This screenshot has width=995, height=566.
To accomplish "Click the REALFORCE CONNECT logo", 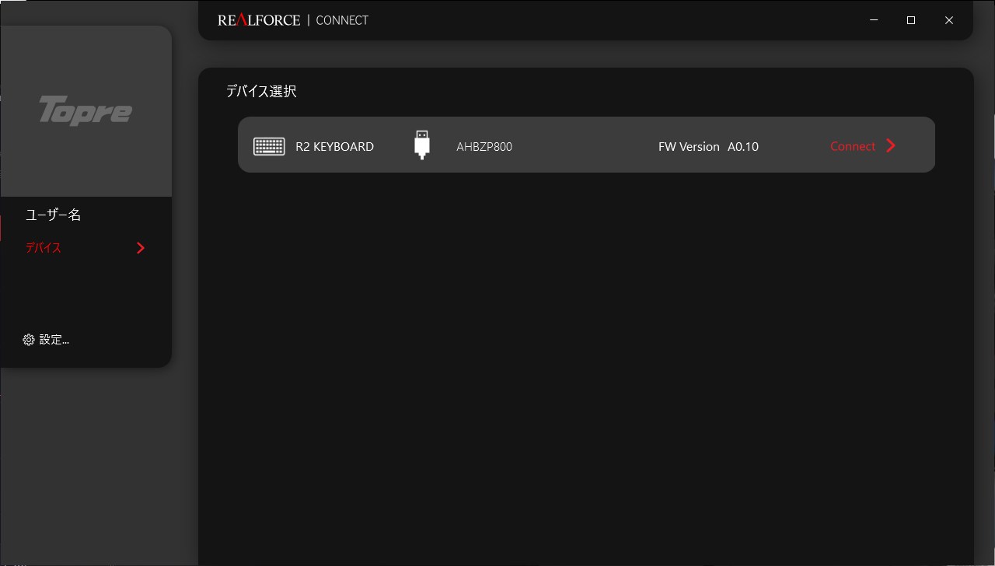I will pyautogui.click(x=293, y=20).
